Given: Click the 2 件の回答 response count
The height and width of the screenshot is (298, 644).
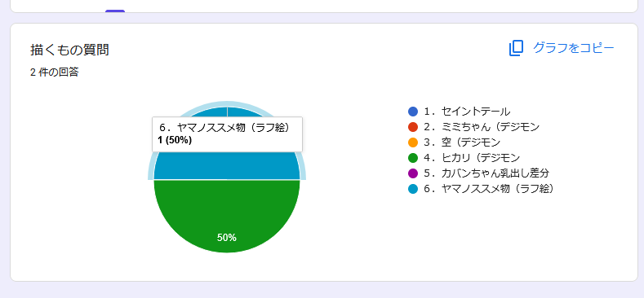Looking at the screenshot, I should click(x=54, y=72).
